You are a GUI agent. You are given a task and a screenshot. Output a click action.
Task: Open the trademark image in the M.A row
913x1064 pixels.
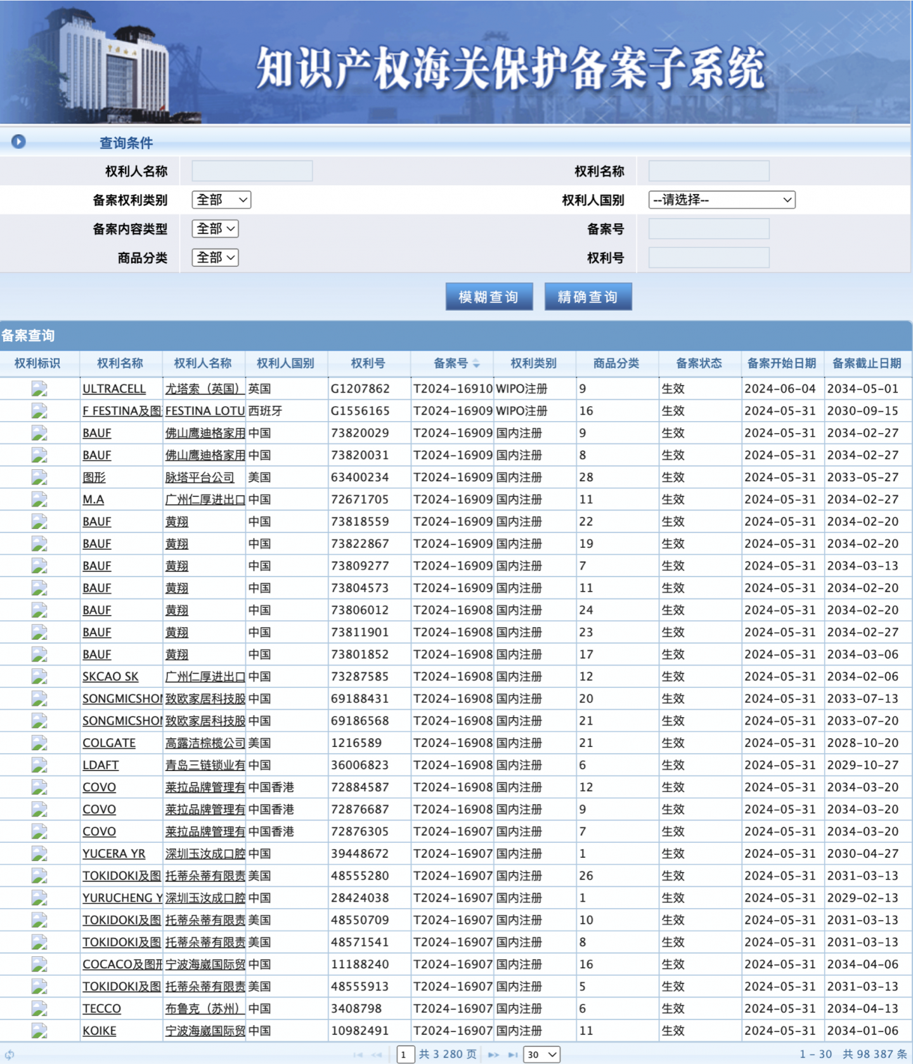(39, 500)
